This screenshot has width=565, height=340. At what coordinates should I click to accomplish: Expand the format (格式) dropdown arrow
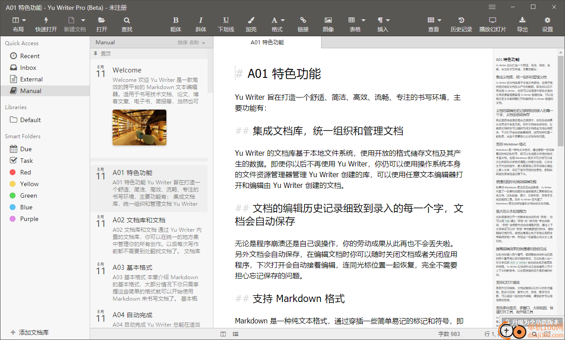pyautogui.click(x=282, y=20)
